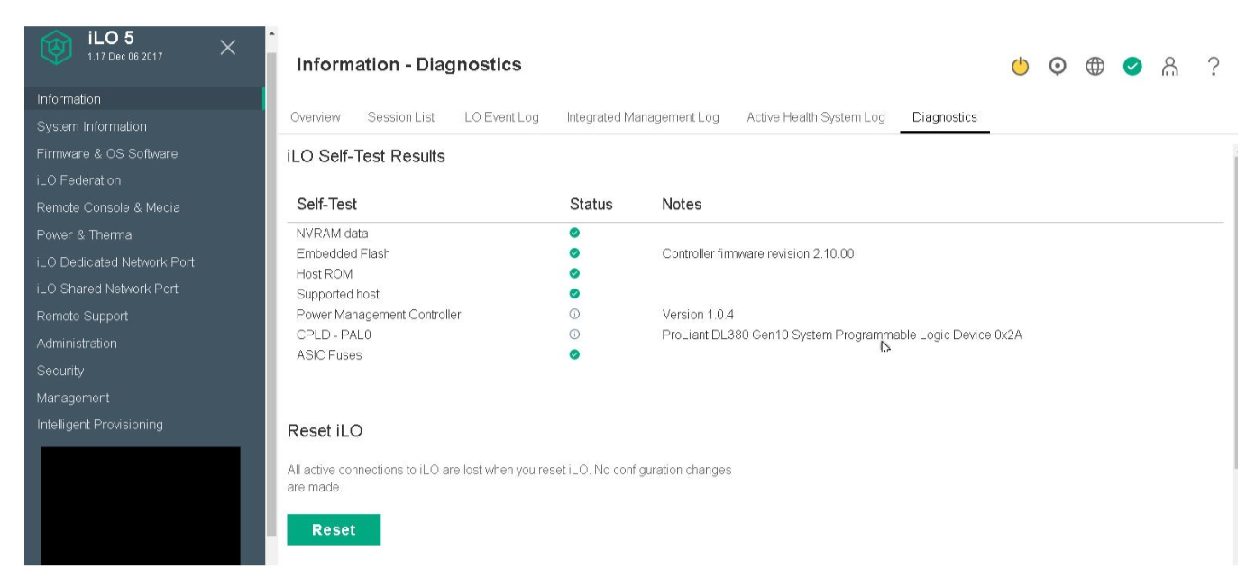Click the sidebar vertical scrollbar

(x=271, y=289)
